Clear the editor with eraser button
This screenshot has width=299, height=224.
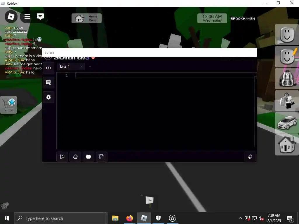tap(75, 157)
